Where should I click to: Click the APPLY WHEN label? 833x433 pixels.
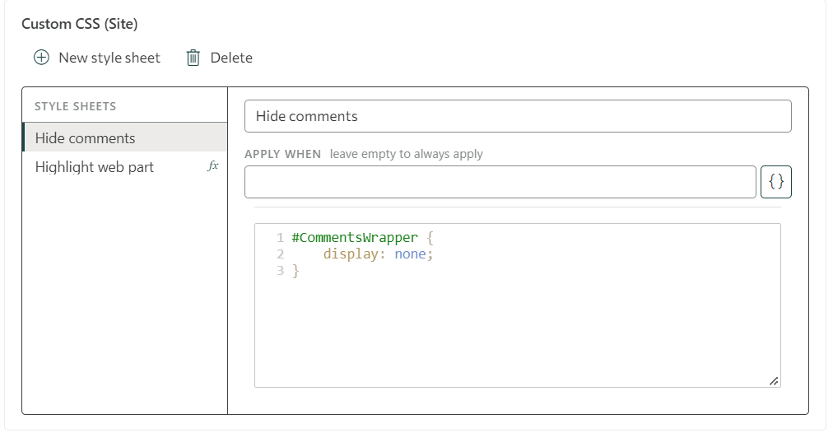tap(282, 154)
